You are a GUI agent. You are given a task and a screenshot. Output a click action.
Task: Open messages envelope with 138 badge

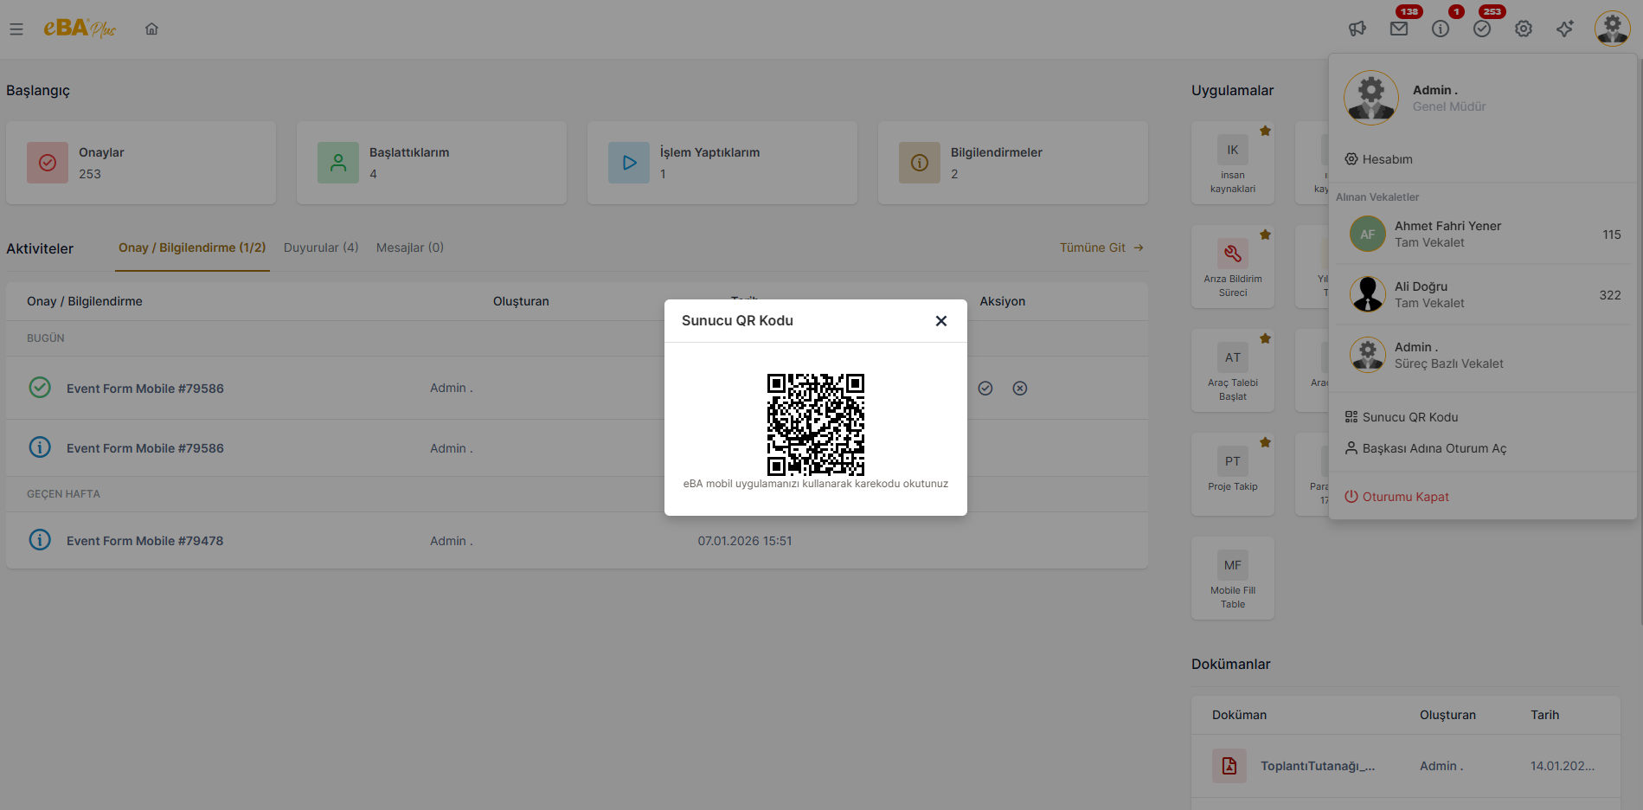(1399, 29)
